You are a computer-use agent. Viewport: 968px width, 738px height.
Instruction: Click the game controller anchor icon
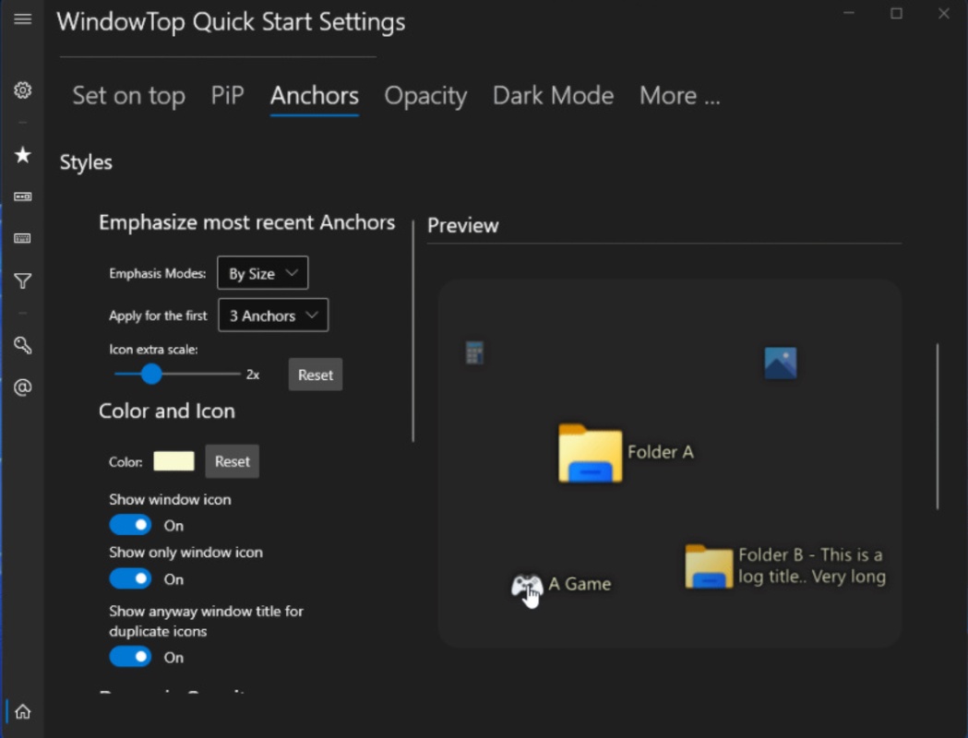coord(527,585)
